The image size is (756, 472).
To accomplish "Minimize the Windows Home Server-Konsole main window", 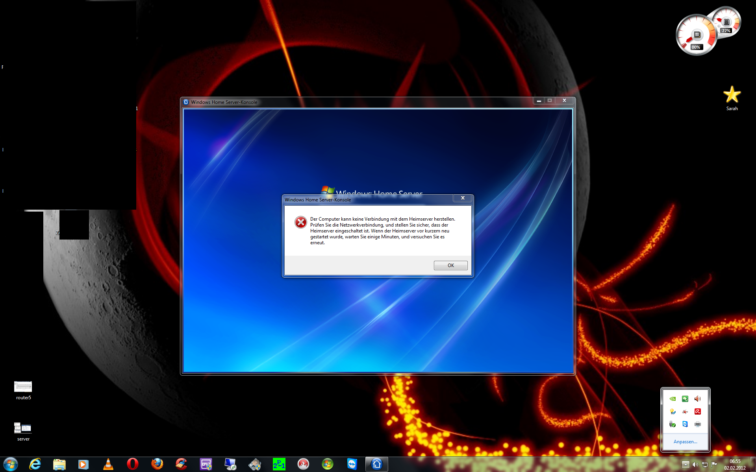I will [539, 101].
